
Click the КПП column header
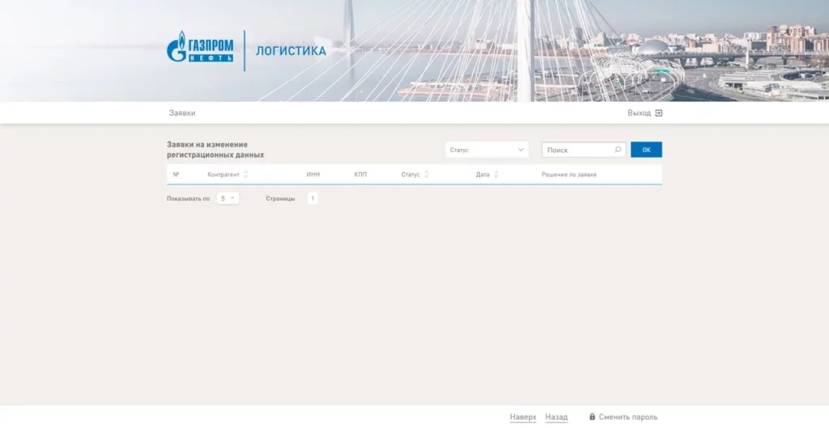coord(360,175)
